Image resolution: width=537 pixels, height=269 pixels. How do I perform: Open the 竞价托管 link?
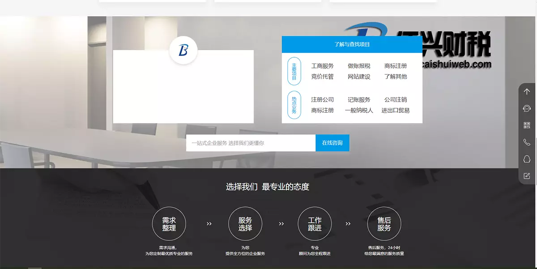pos(323,77)
